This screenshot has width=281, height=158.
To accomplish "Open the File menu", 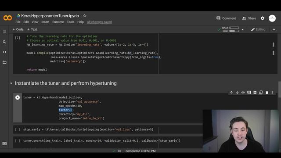I will 18,22.
